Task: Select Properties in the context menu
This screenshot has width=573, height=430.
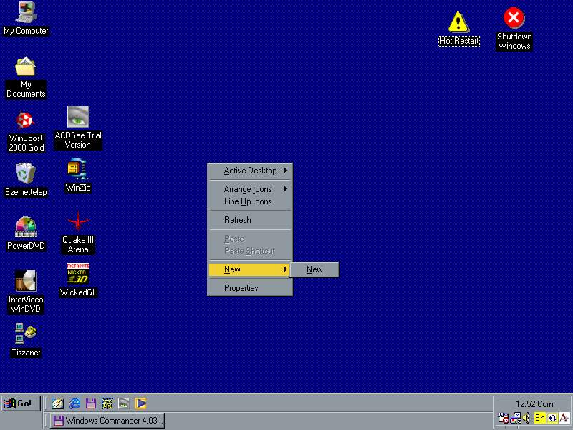Action: tap(241, 288)
